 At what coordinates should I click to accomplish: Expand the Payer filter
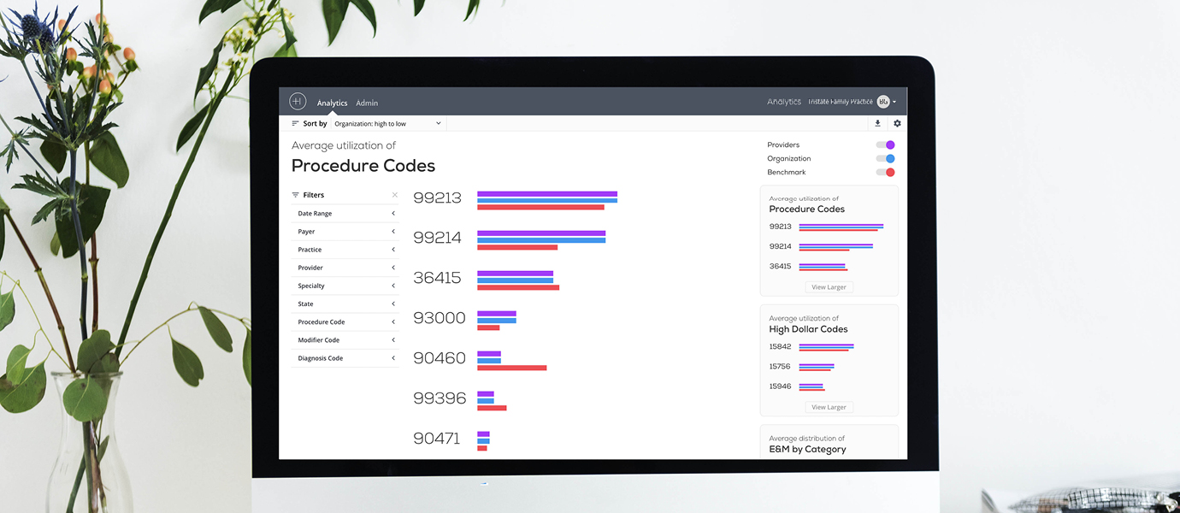coord(345,232)
